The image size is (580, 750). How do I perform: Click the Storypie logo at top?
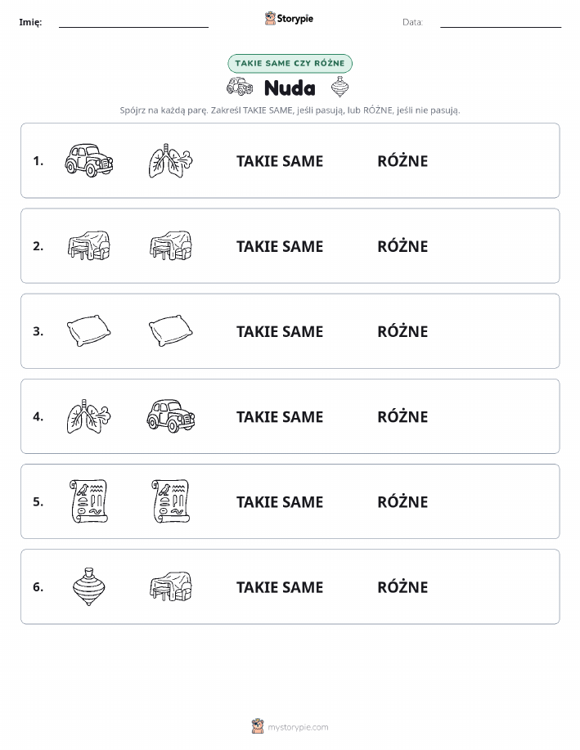(x=289, y=19)
